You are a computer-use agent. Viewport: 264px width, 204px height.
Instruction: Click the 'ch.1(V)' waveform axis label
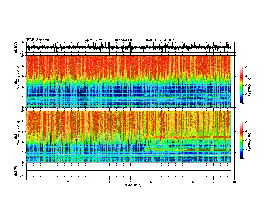[x=16, y=47]
